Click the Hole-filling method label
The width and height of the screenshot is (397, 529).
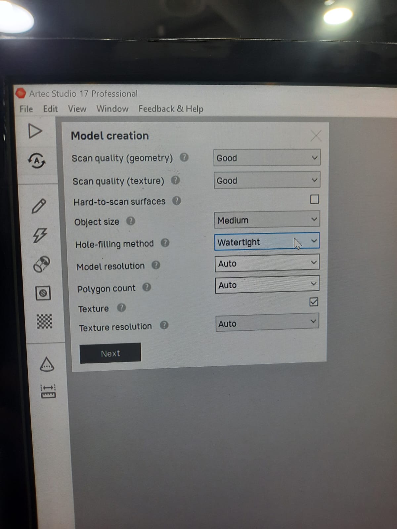coord(114,244)
